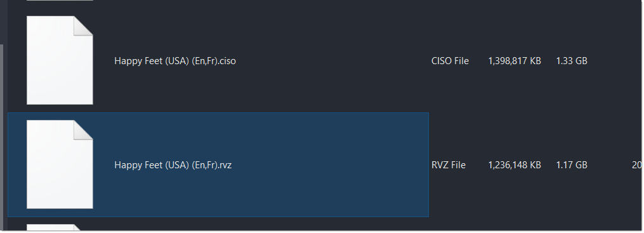Image resolution: width=644 pixels, height=233 pixels.
Task: Click blank space right of 1.33 GB
Action: 614,61
